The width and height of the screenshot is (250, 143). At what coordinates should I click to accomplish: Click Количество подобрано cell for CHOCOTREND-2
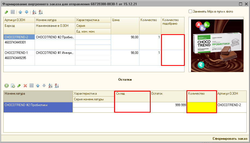pyautogui.click(x=173, y=42)
